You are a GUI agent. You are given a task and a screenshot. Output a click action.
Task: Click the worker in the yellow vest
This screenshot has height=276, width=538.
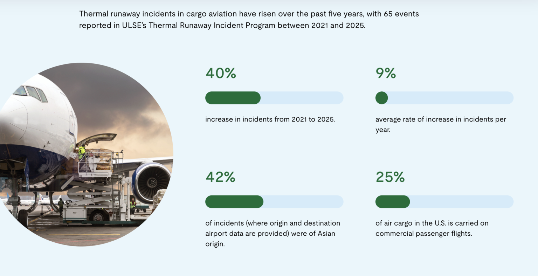[82, 152]
